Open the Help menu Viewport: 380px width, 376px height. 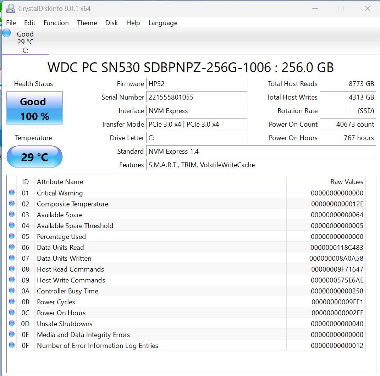tap(133, 23)
